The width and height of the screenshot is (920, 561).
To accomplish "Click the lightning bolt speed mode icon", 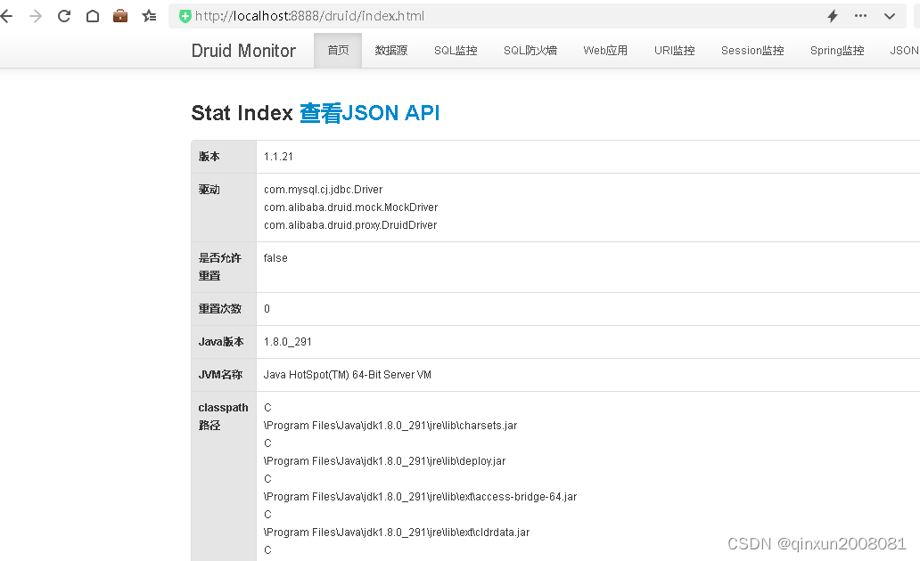I will coord(833,16).
